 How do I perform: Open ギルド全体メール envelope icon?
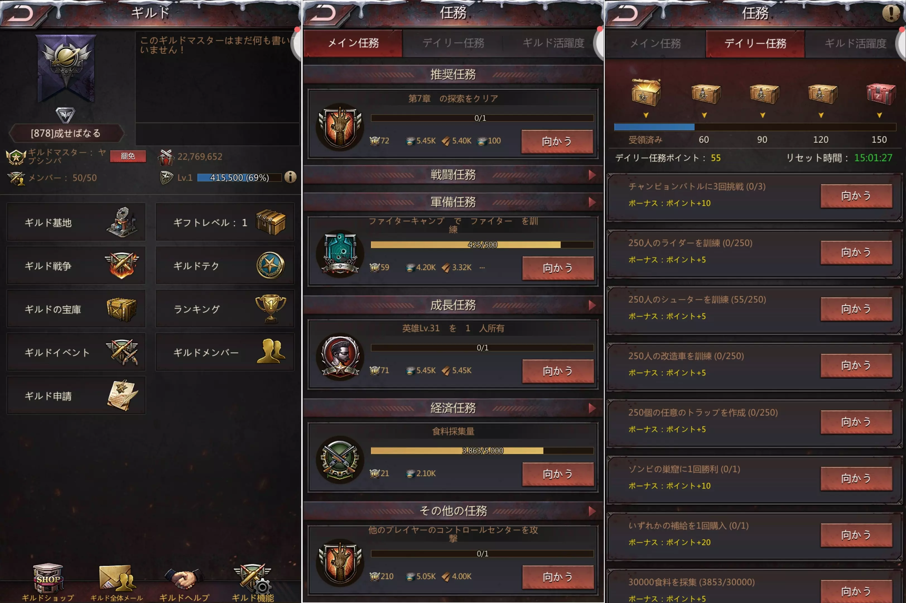117,578
